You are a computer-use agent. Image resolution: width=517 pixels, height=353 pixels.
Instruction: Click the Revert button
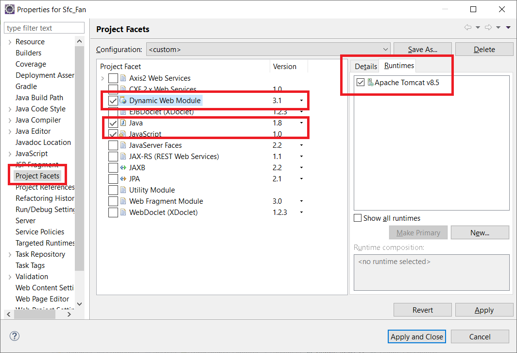pos(422,310)
